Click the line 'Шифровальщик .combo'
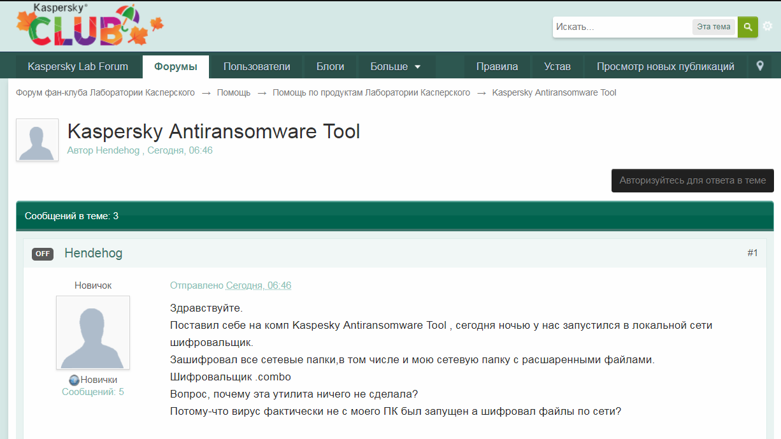The image size is (781, 439). 231,377
